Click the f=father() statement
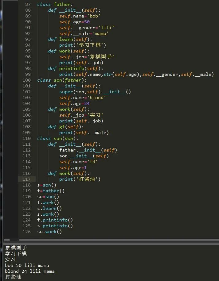 pyautogui.click(x=51, y=191)
